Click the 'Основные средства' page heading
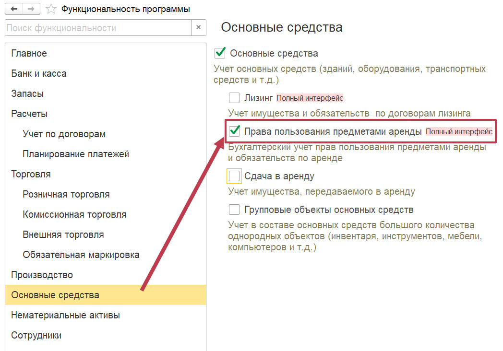Image resolution: width=503 pixels, height=351 pixels. pos(282,27)
